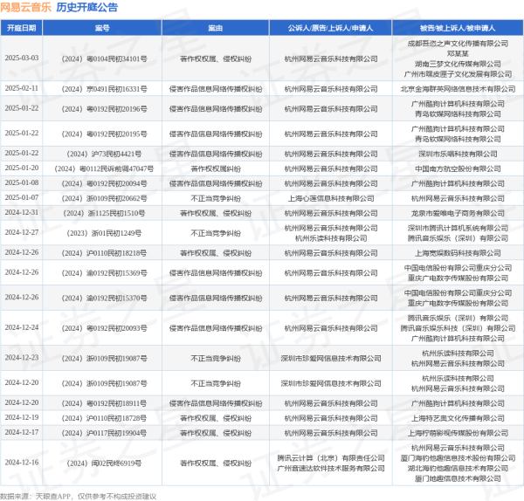Viewport: 524px width, 501px height.
Task: Click the date 2025-01-20
Action: (x=21, y=168)
